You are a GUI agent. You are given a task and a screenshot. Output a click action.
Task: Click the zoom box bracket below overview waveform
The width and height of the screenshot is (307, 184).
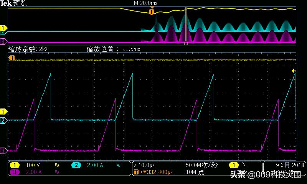click(x=186, y=43)
